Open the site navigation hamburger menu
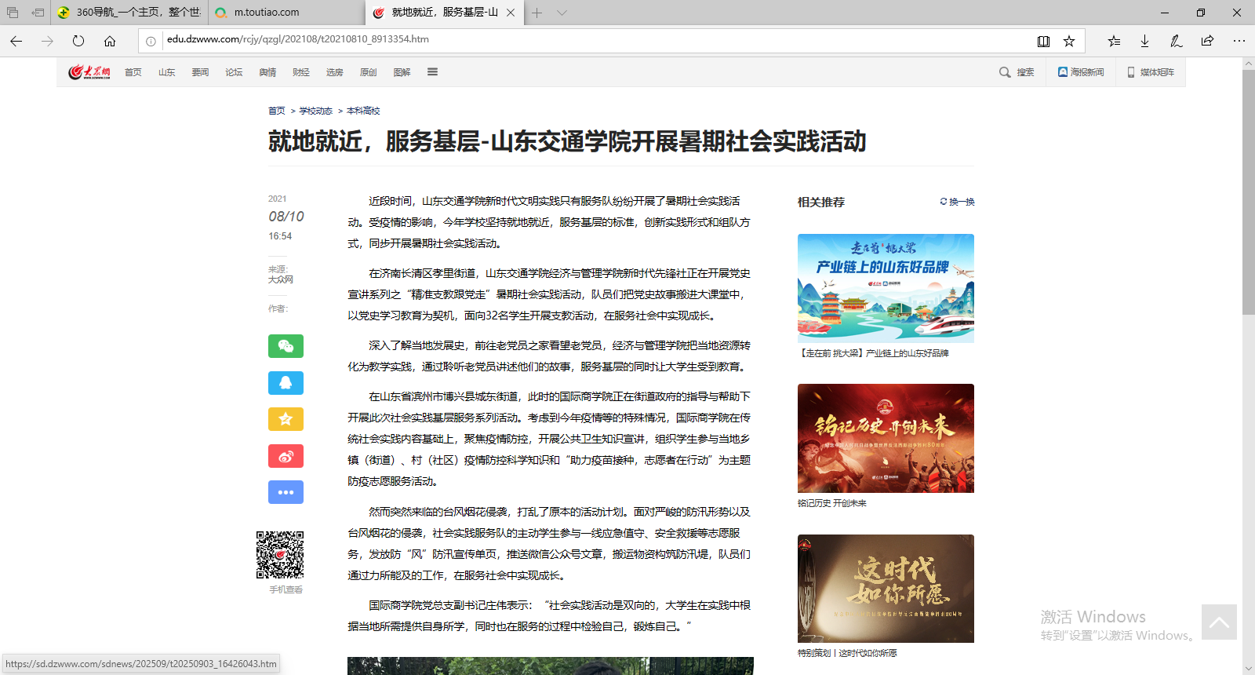Screen dimensions: 1255x675 tap(432, 72)
